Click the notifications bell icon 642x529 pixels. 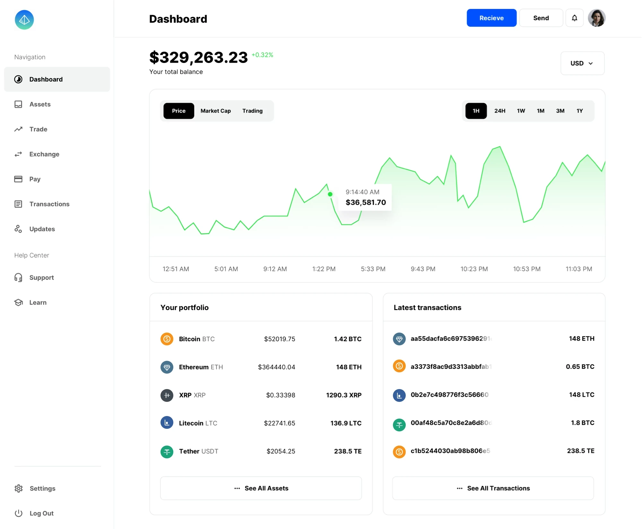574,18
